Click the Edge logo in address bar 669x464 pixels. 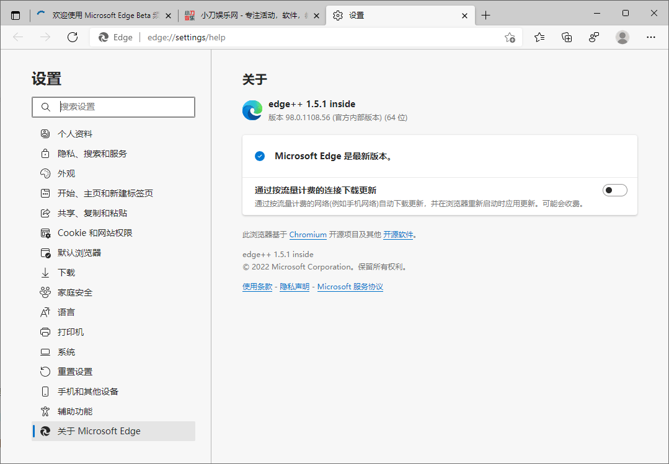[104, 38]
